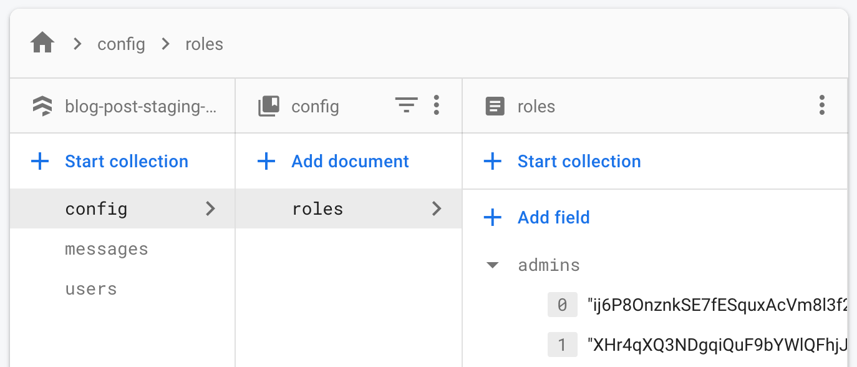
Task: Start collection inside the roles document
Action: coord(579,162)
